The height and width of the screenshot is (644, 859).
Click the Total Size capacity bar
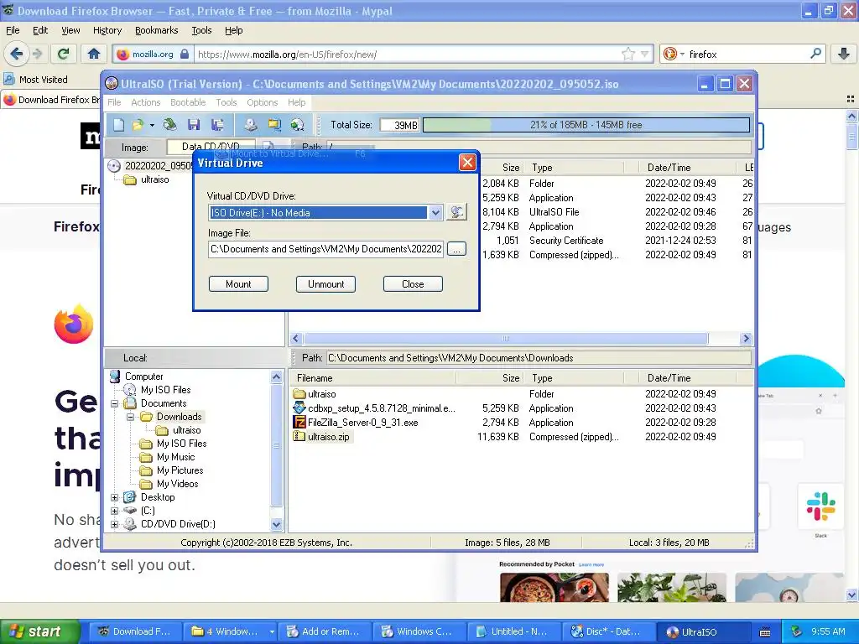tap(586, 125)
